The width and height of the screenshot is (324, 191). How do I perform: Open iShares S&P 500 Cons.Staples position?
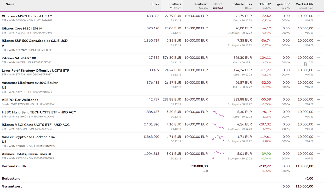(35, 41)
